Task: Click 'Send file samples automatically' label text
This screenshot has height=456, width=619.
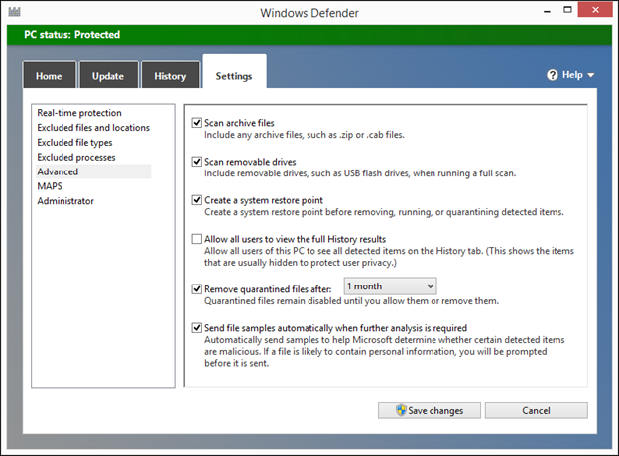Action: click(335, 328)
